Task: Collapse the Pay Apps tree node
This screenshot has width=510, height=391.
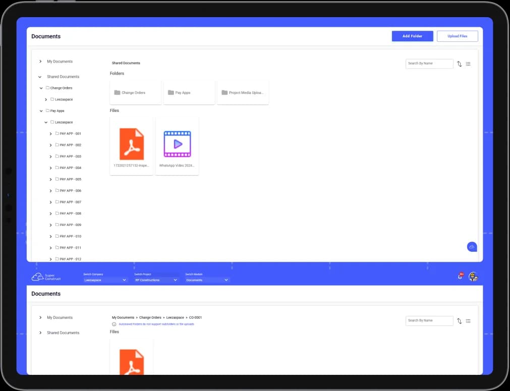Action: tap(41, 111)
